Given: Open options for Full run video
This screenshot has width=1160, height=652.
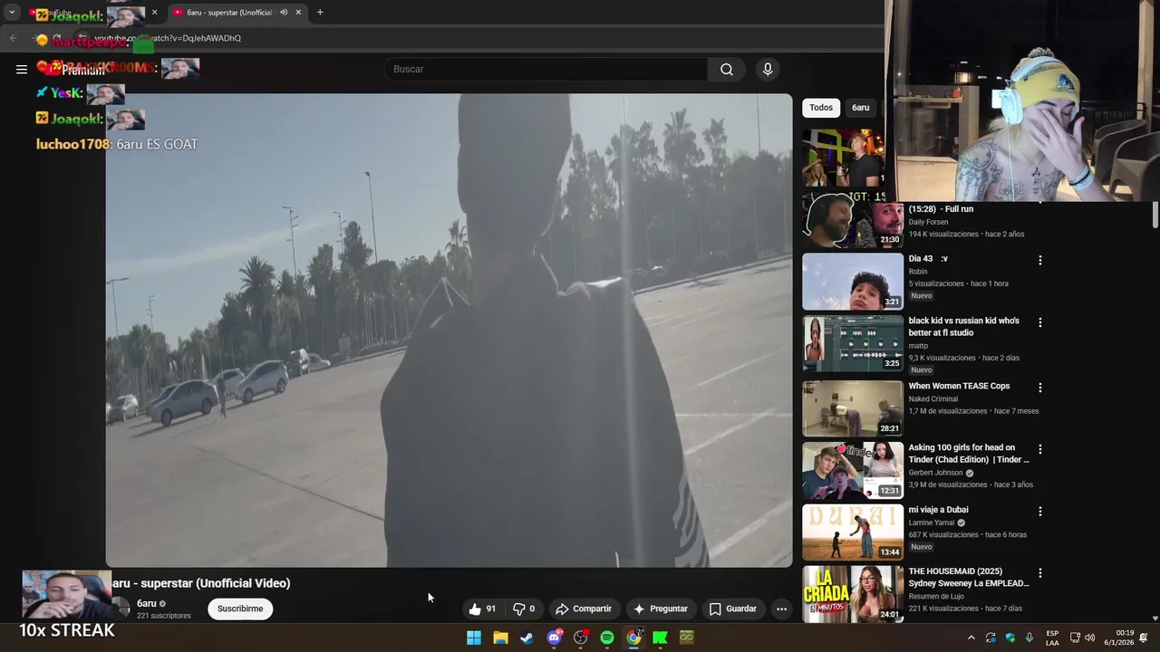Looking at the screenshot, I should coord(1040,201).
